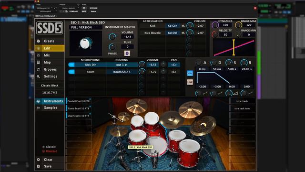Click the COMPARE button

(x=73, y=11)
